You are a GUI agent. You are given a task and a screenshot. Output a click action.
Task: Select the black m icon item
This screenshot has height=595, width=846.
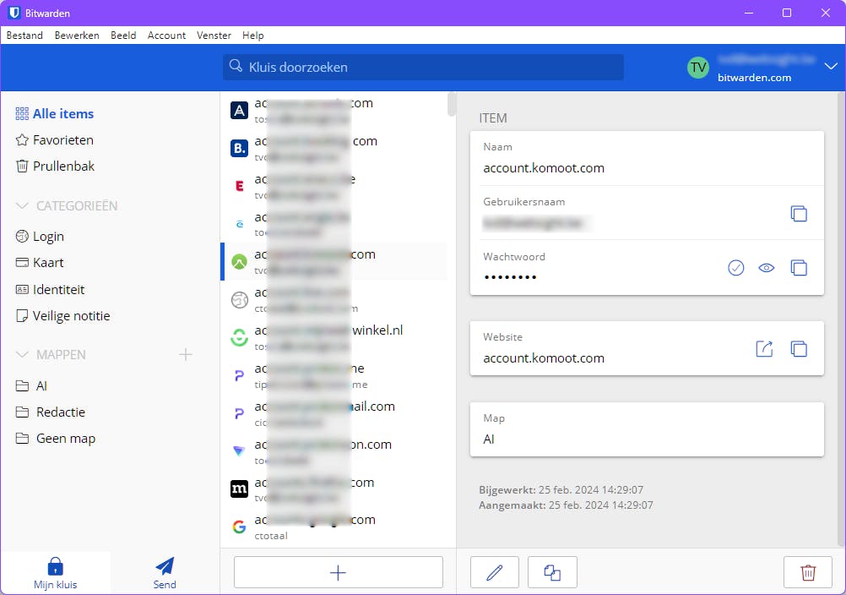coord(334,489)
